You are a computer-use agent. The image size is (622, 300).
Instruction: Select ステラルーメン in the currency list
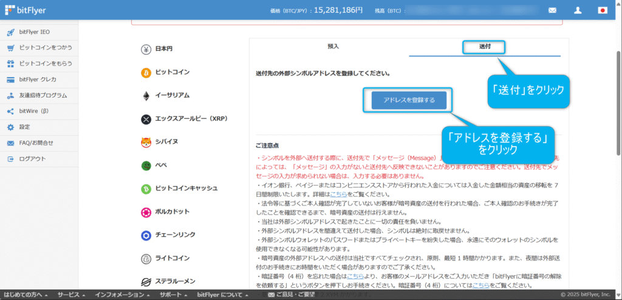(x=175, y=282)
